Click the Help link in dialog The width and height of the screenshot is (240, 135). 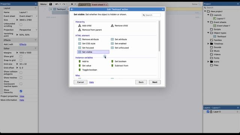click(x=91, y=82)
